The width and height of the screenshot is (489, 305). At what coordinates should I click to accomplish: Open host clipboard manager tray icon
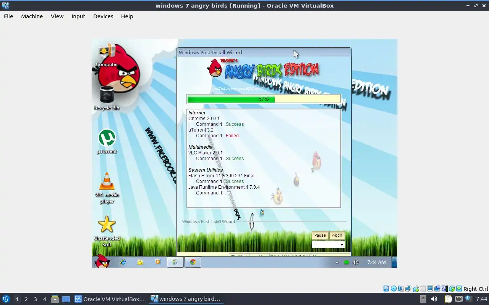pos(449,299)
